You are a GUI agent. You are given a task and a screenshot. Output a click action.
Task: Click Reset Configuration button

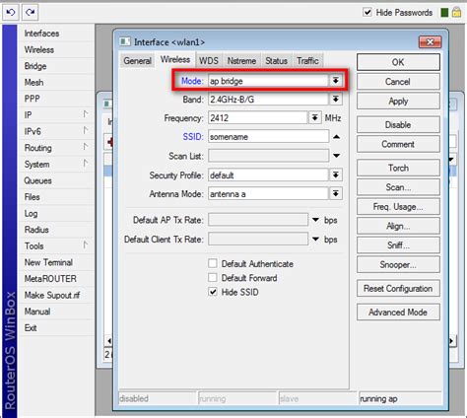coord(398,289)
